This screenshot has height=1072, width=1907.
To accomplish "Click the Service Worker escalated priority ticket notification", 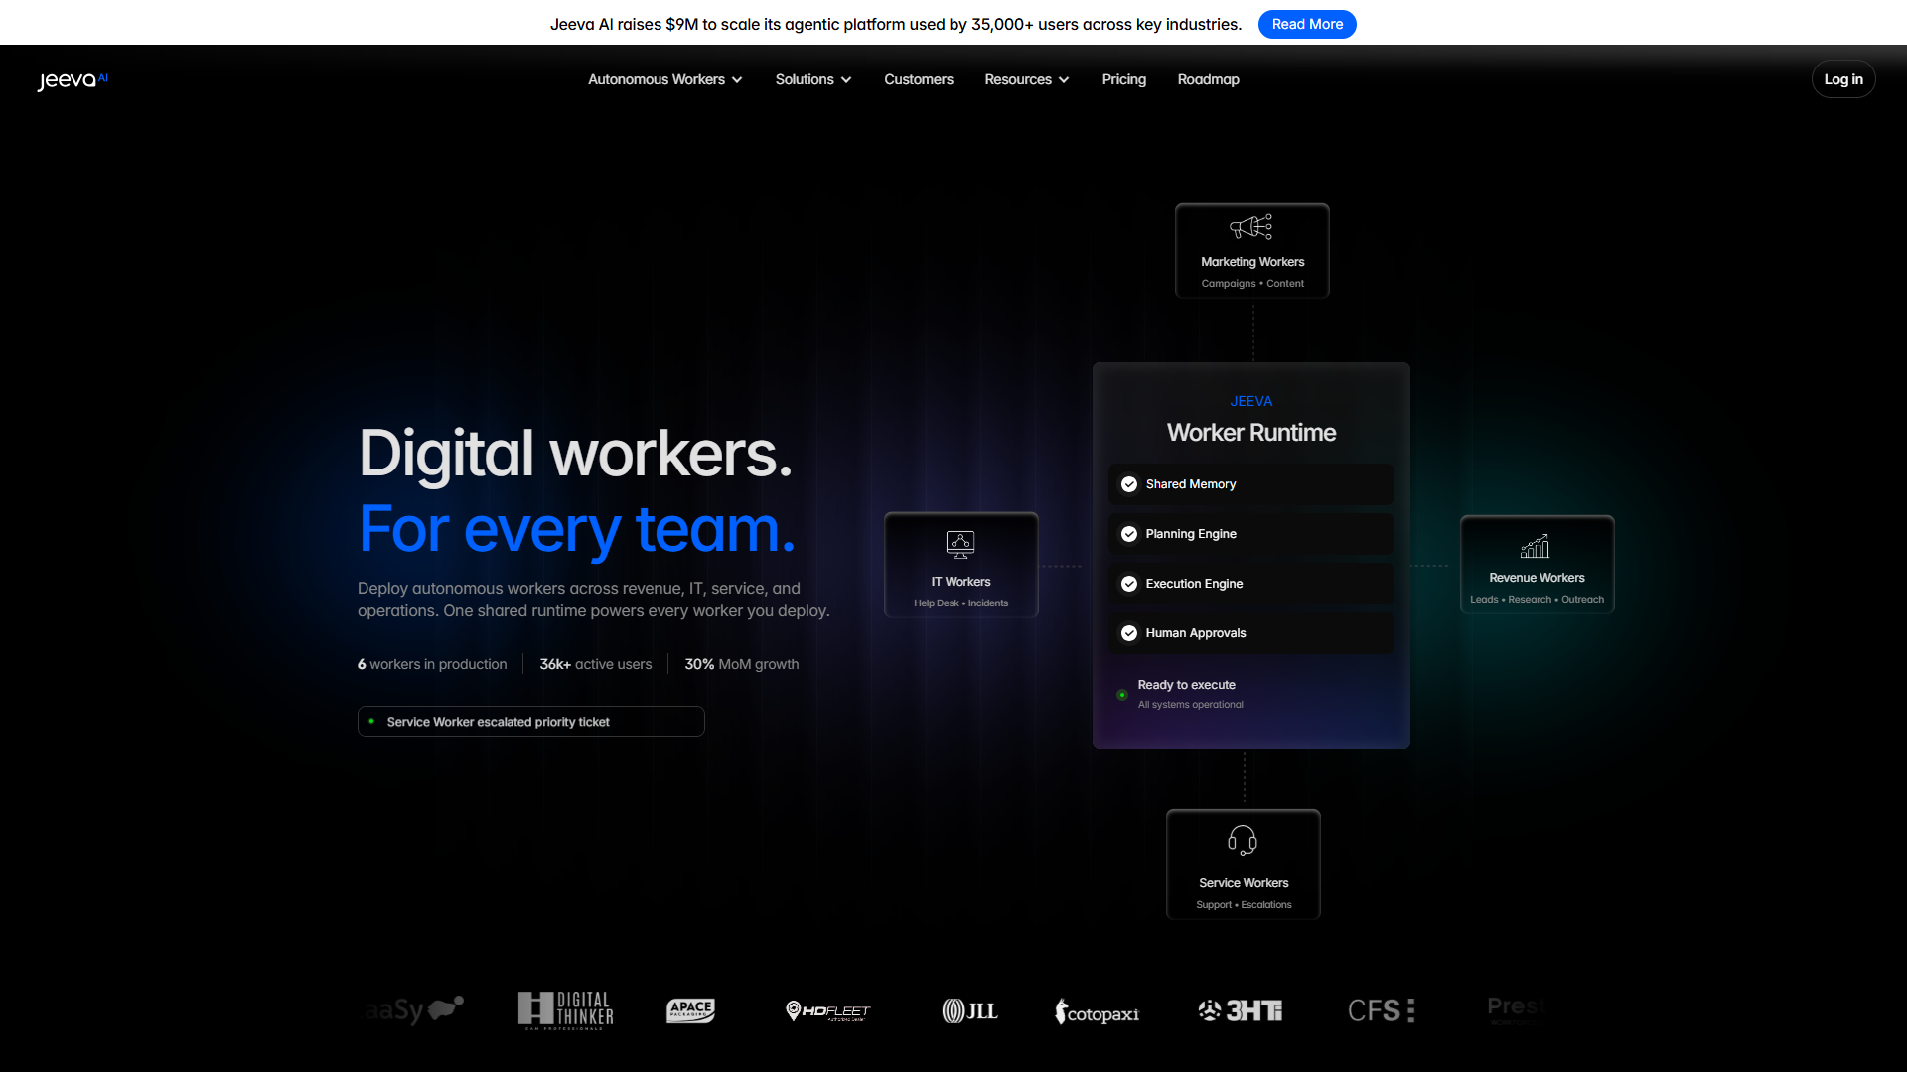I will [531, 722].
